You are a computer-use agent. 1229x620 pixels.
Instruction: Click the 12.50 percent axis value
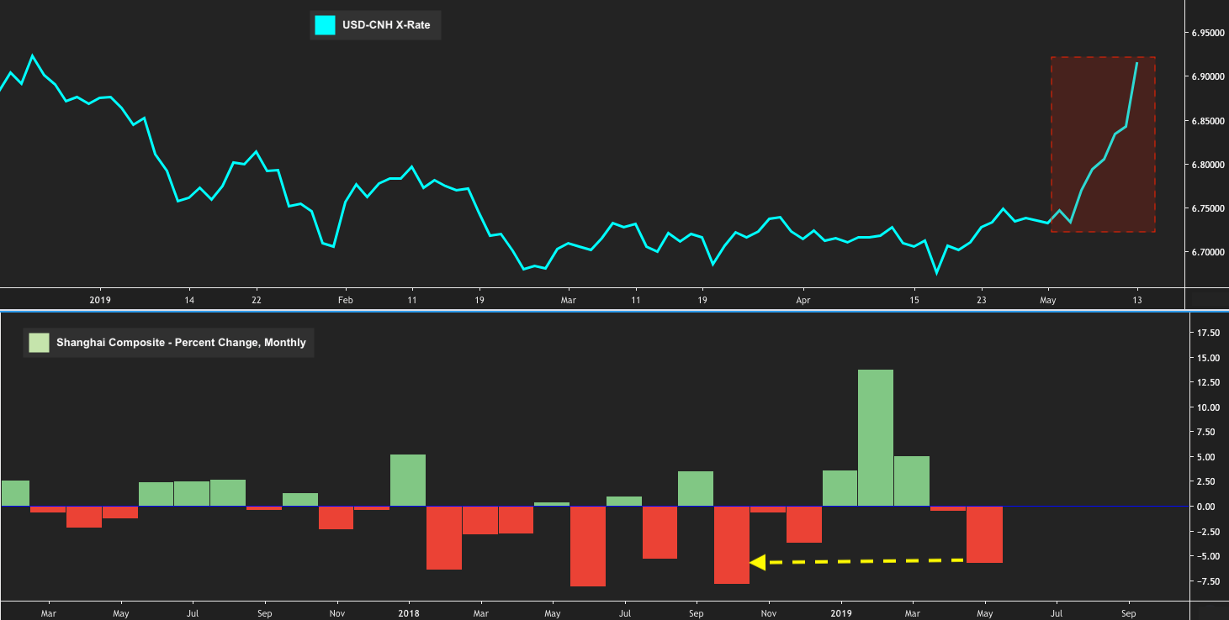(1208, 382)
